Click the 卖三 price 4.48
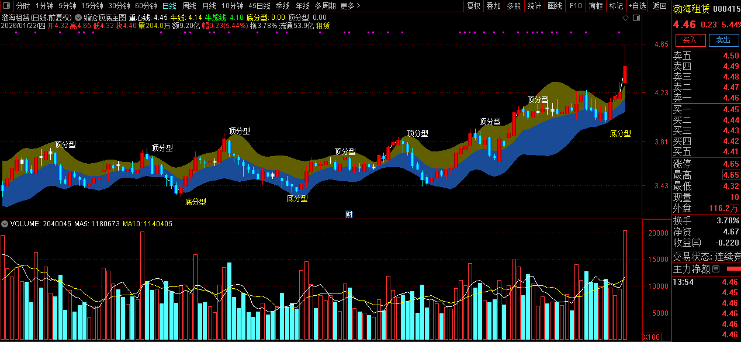741x342 pixels. (x=730, y=77)
